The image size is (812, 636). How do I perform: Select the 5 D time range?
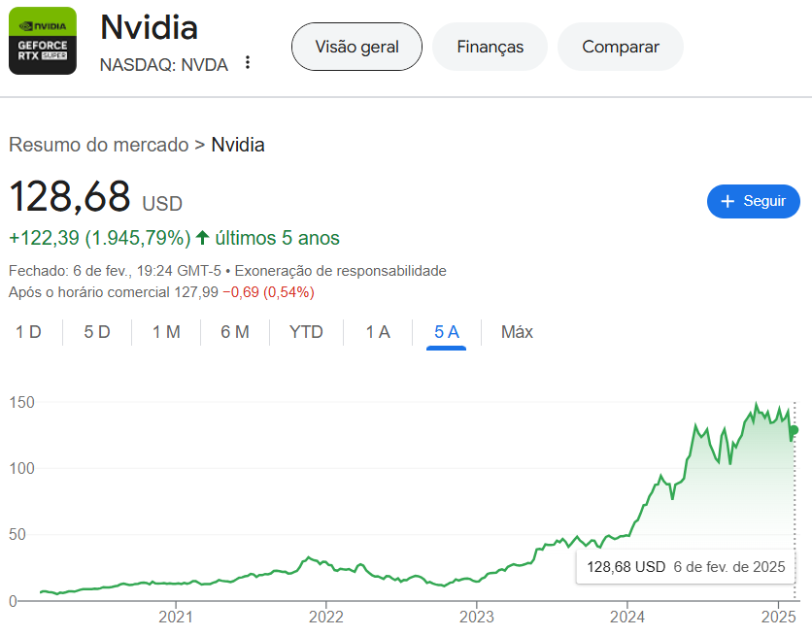[x=97, y=332]
